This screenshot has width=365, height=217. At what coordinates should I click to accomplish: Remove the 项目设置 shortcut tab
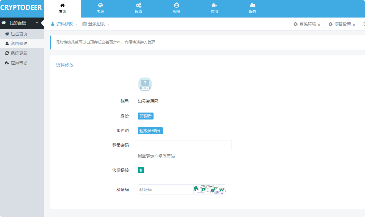coord(354,25)
